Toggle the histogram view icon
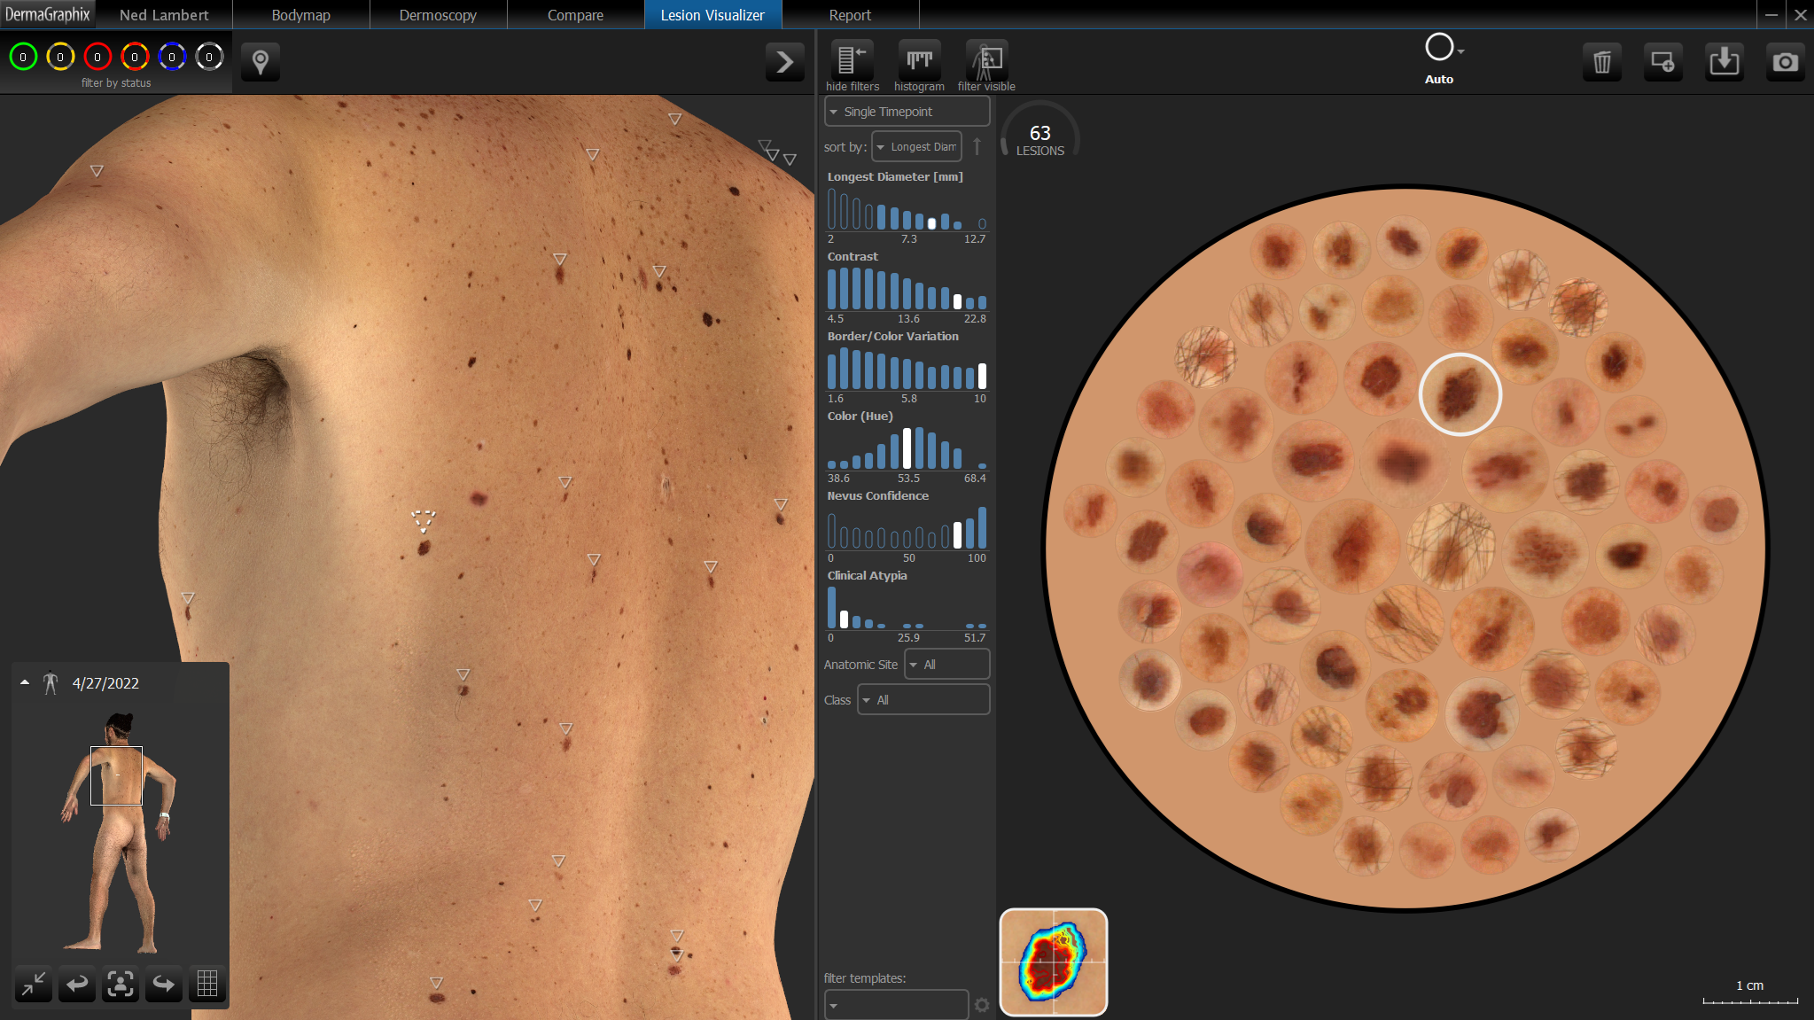The width and height of the screenshot is (1814, 1020). tap(919, 60)
